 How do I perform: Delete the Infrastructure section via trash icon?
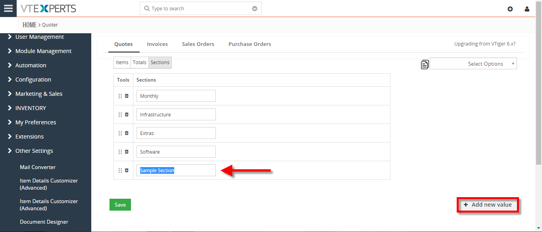pos(127,114)
